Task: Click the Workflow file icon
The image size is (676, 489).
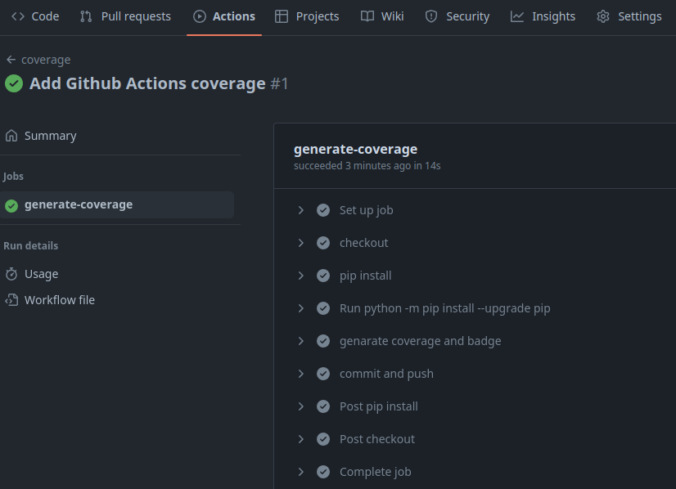Action: point(11,300)
